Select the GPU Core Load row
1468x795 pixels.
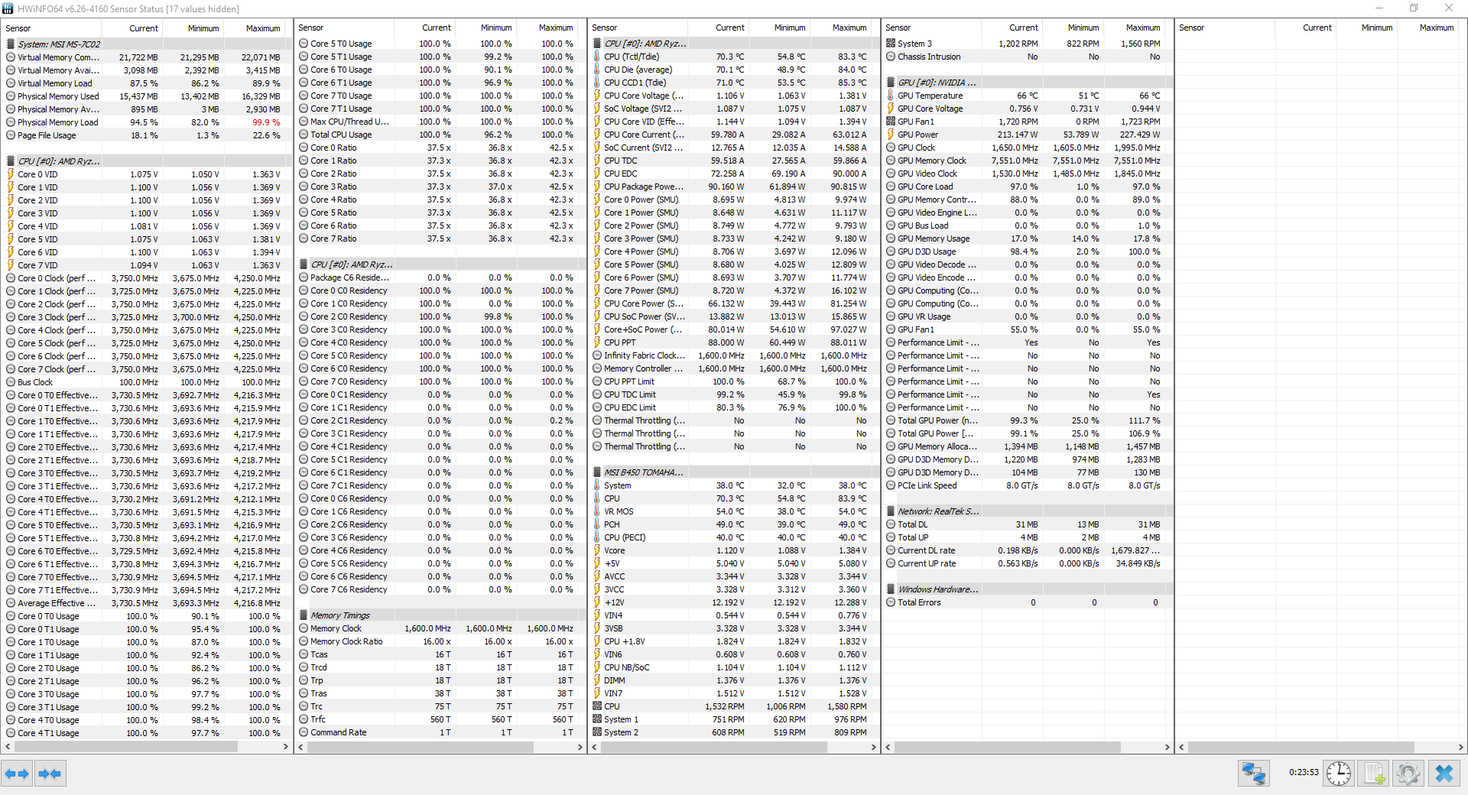[x=1027, y=187]
